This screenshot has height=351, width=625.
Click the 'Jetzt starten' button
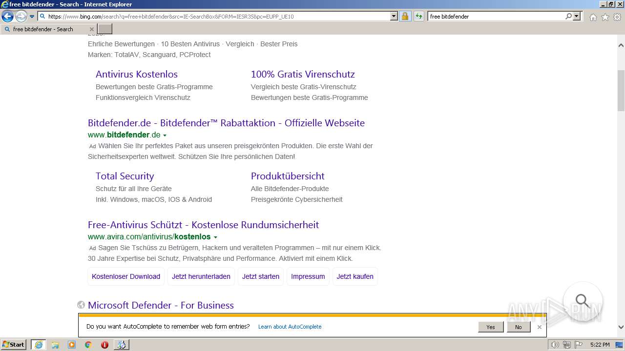click(x=261, y=276)
